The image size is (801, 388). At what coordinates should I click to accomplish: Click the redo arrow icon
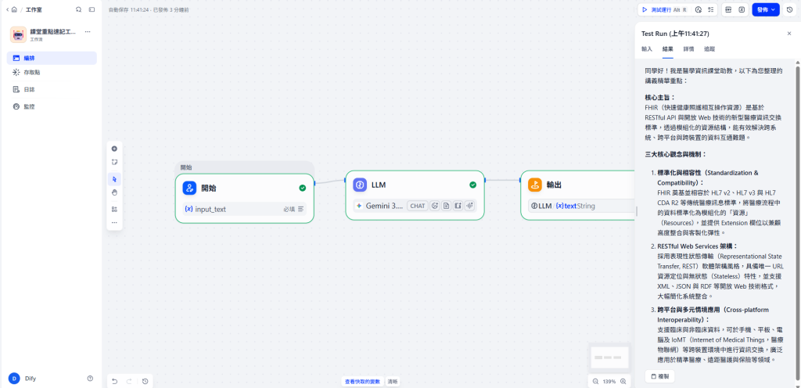[x=129, y=381]
